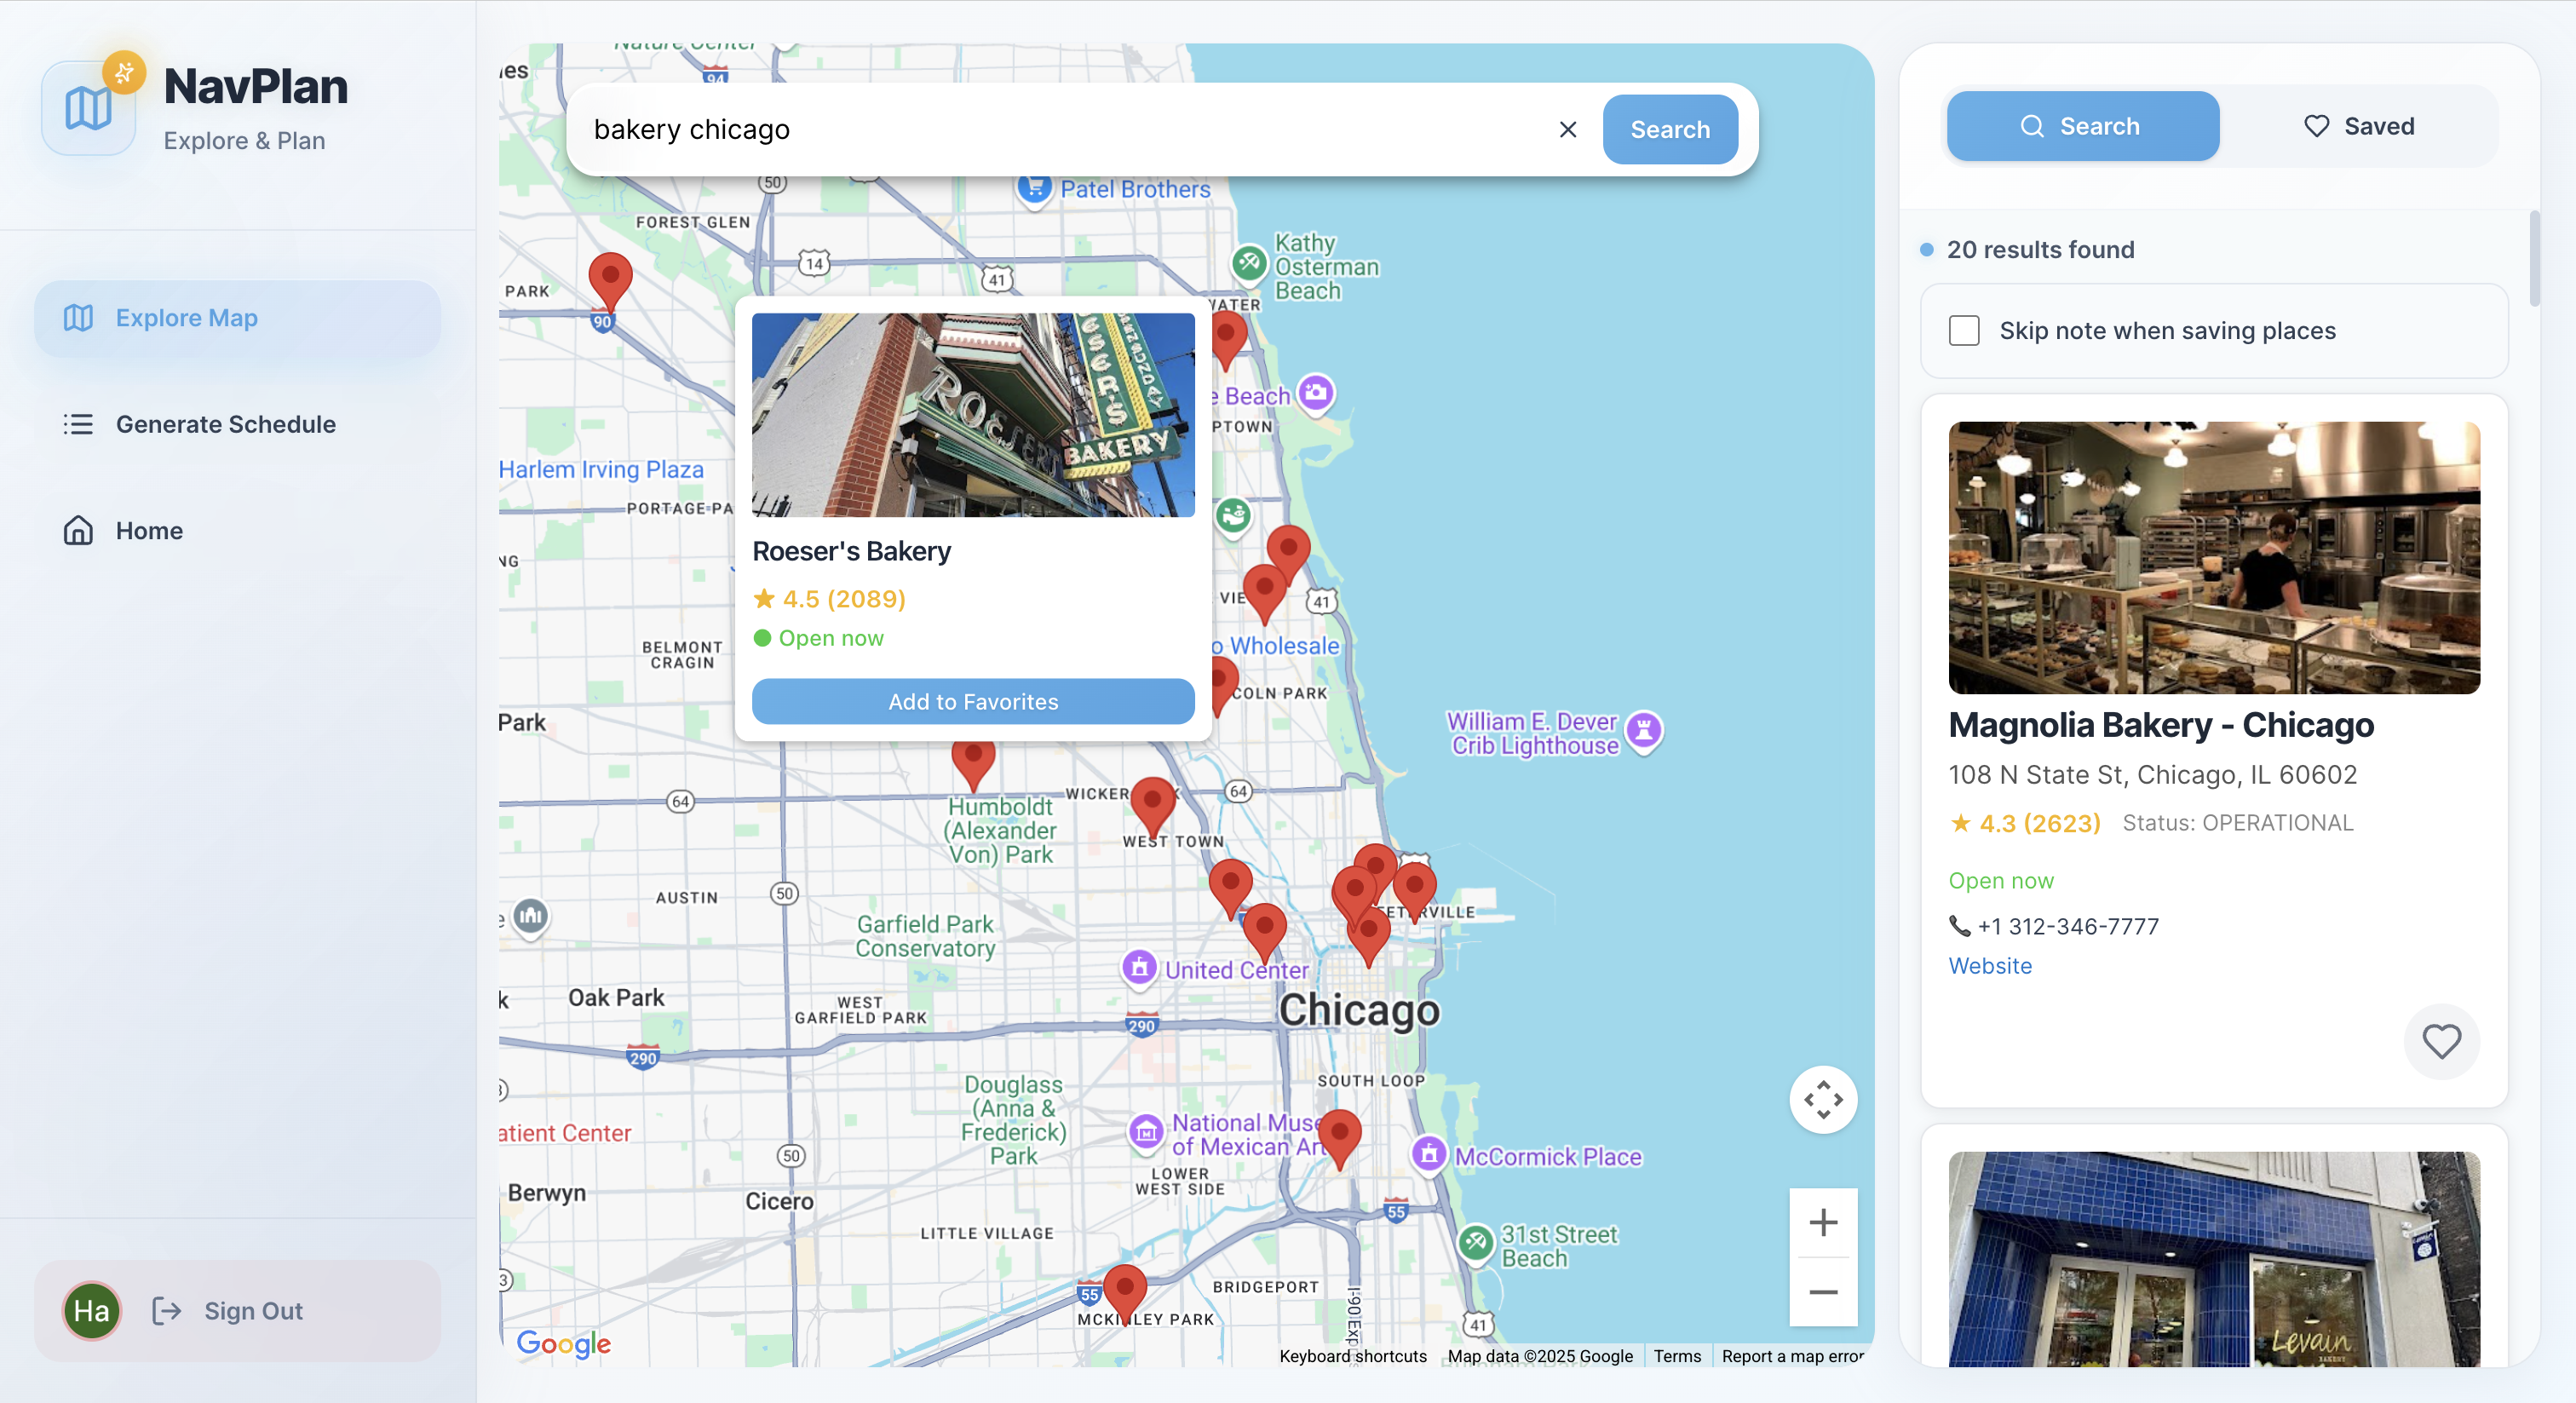The width and height of the screenshot is (2576, 1403).
Task: Select the Search tab in right panel
Action: pos(2082,127)
